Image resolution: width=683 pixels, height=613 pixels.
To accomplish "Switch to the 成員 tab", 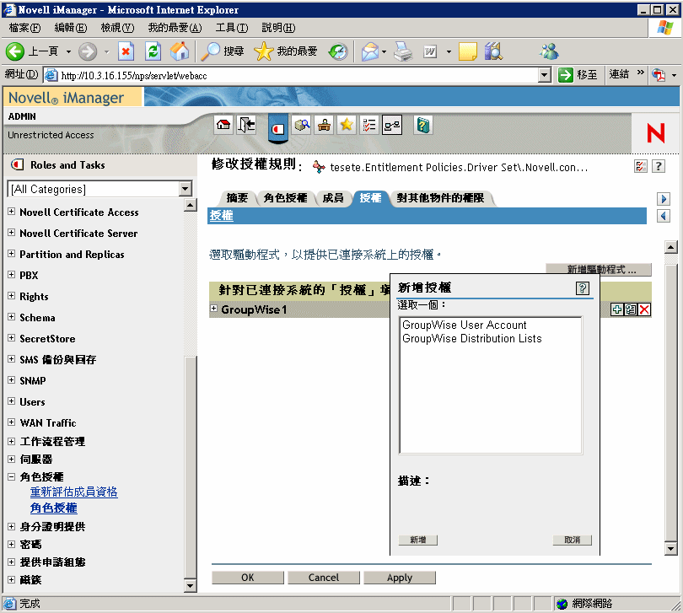I will [333, 198].
